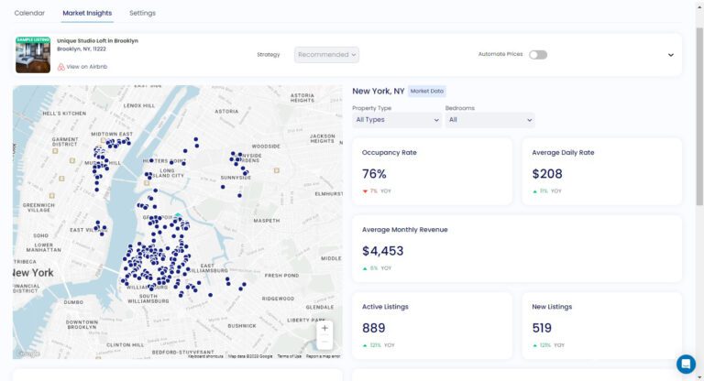Open the Property Type dropdown
The width and height of the screenshot is (704, 381).
[397, 120]
